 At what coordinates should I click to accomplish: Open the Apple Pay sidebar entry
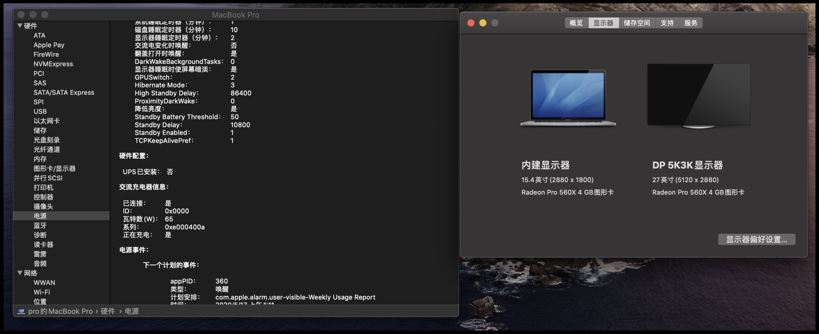click(x=49, y=45)
